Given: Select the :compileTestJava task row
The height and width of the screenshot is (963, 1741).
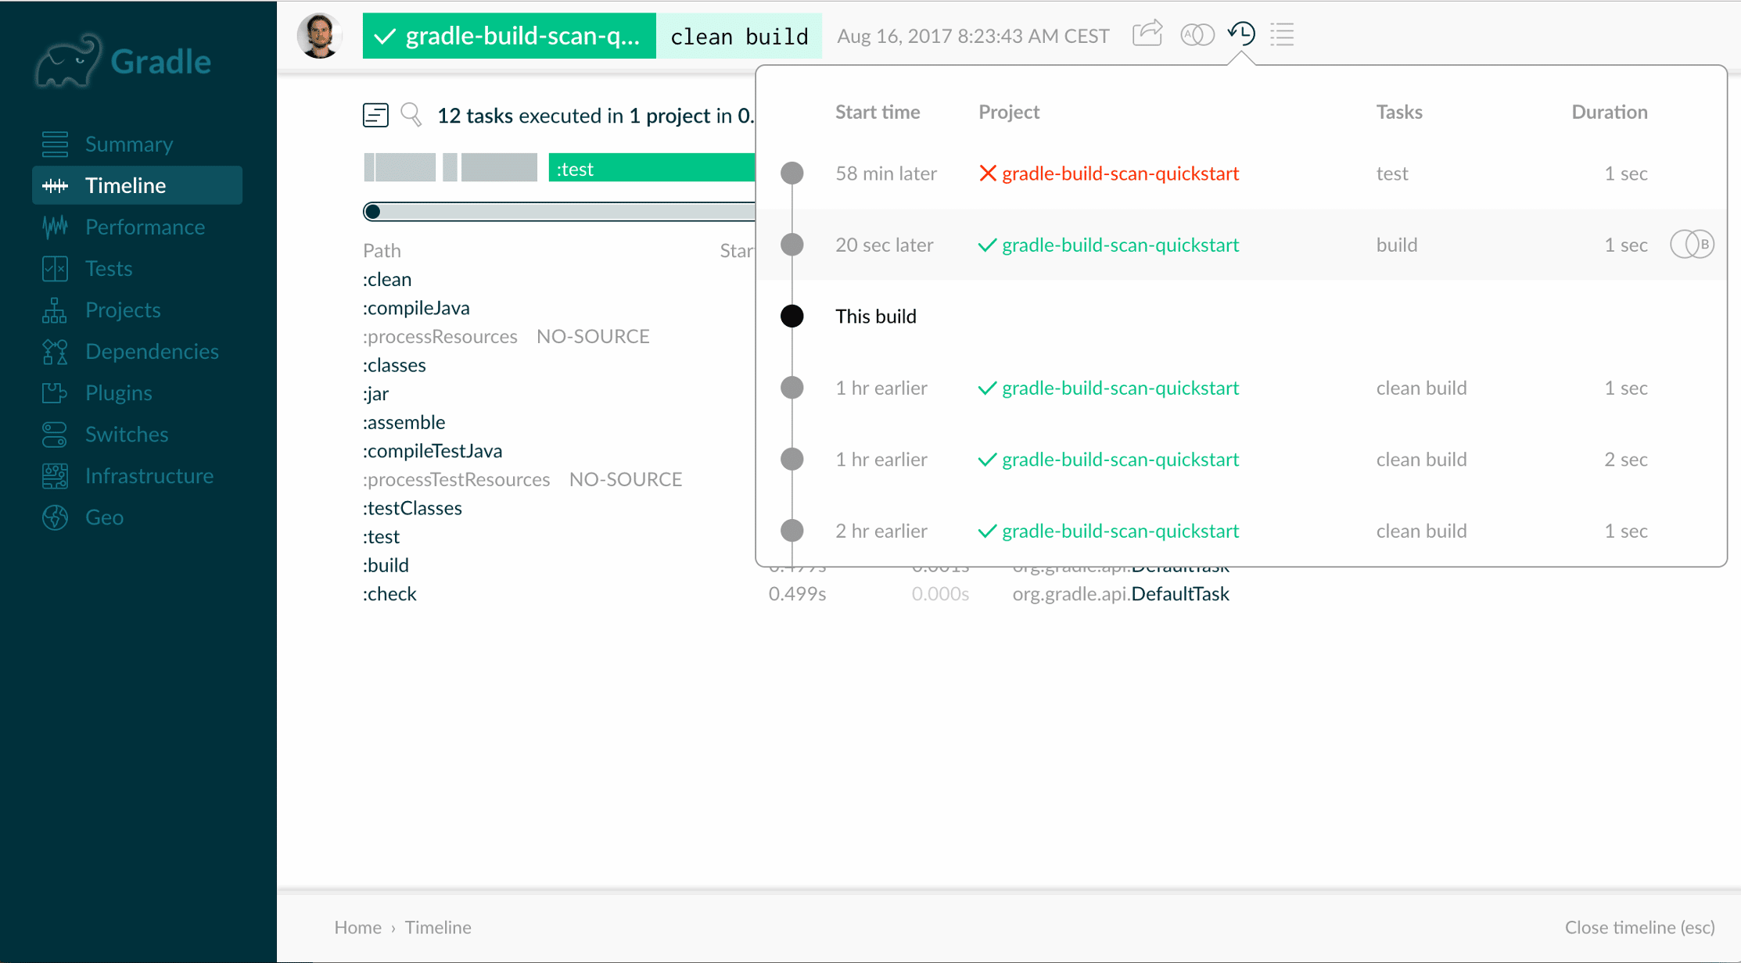Looking at the screenshot, I should point(433,451).
